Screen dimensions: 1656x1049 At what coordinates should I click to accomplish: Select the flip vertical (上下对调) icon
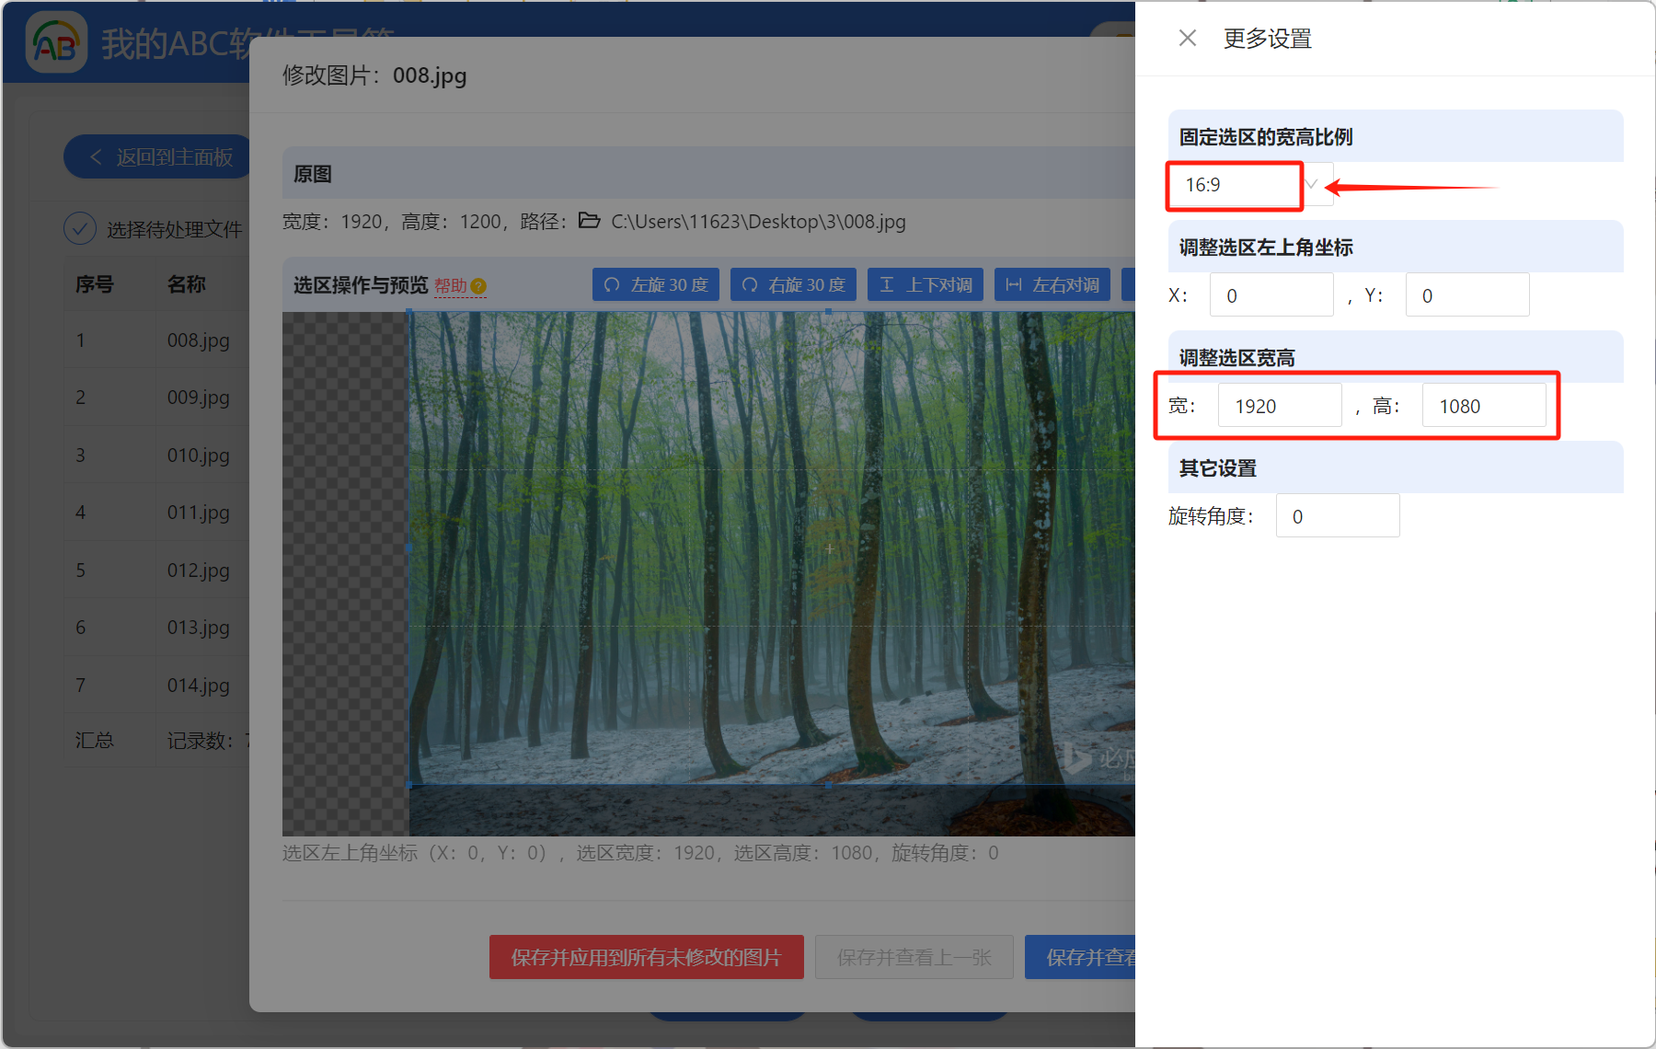pyautogui.click(x=886, y=284)
